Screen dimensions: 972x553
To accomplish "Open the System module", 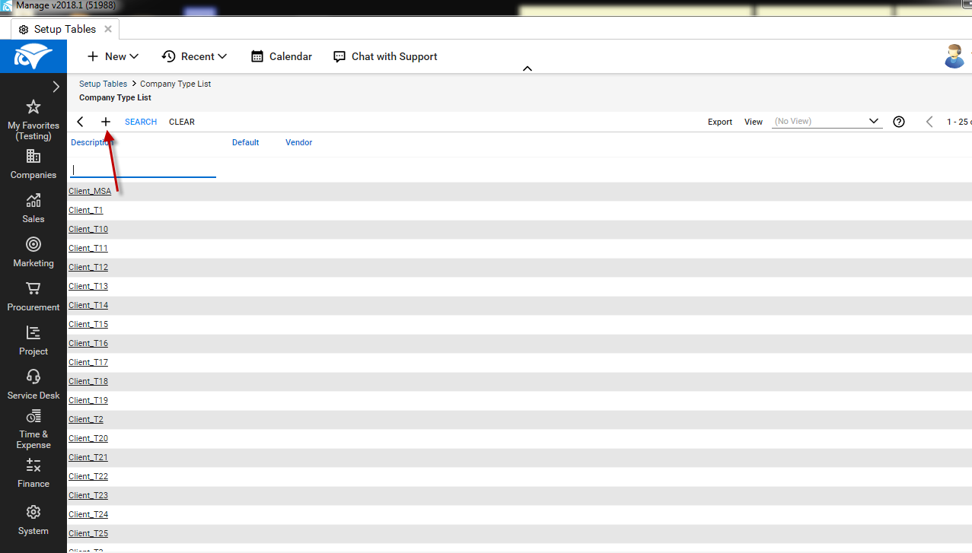I will pos(33,520).
